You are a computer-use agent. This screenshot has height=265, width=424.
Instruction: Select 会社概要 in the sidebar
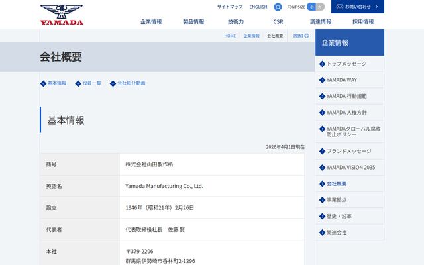[349, 184]
